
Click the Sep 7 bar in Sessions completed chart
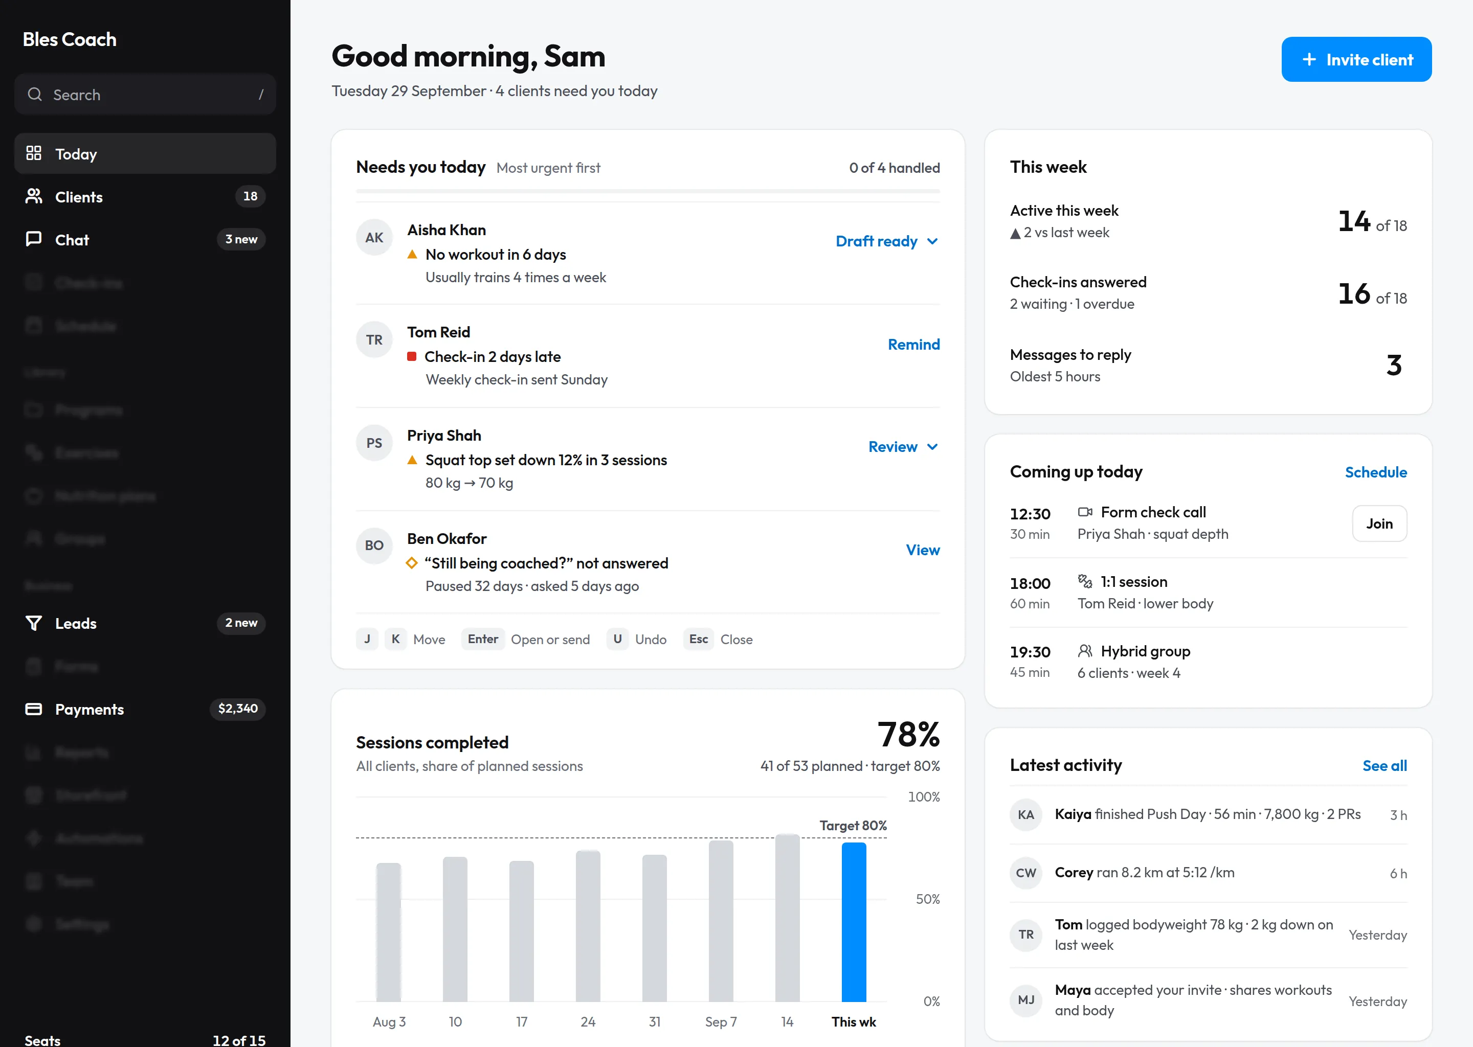point(720,921)
